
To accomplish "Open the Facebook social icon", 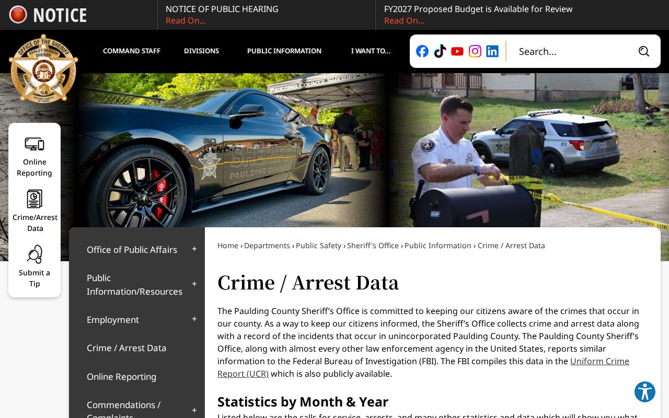I will coord(422,51).
